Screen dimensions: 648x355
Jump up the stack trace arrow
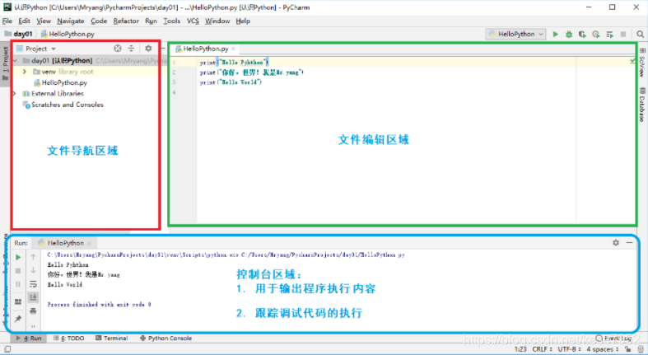[x=33, y=257]
